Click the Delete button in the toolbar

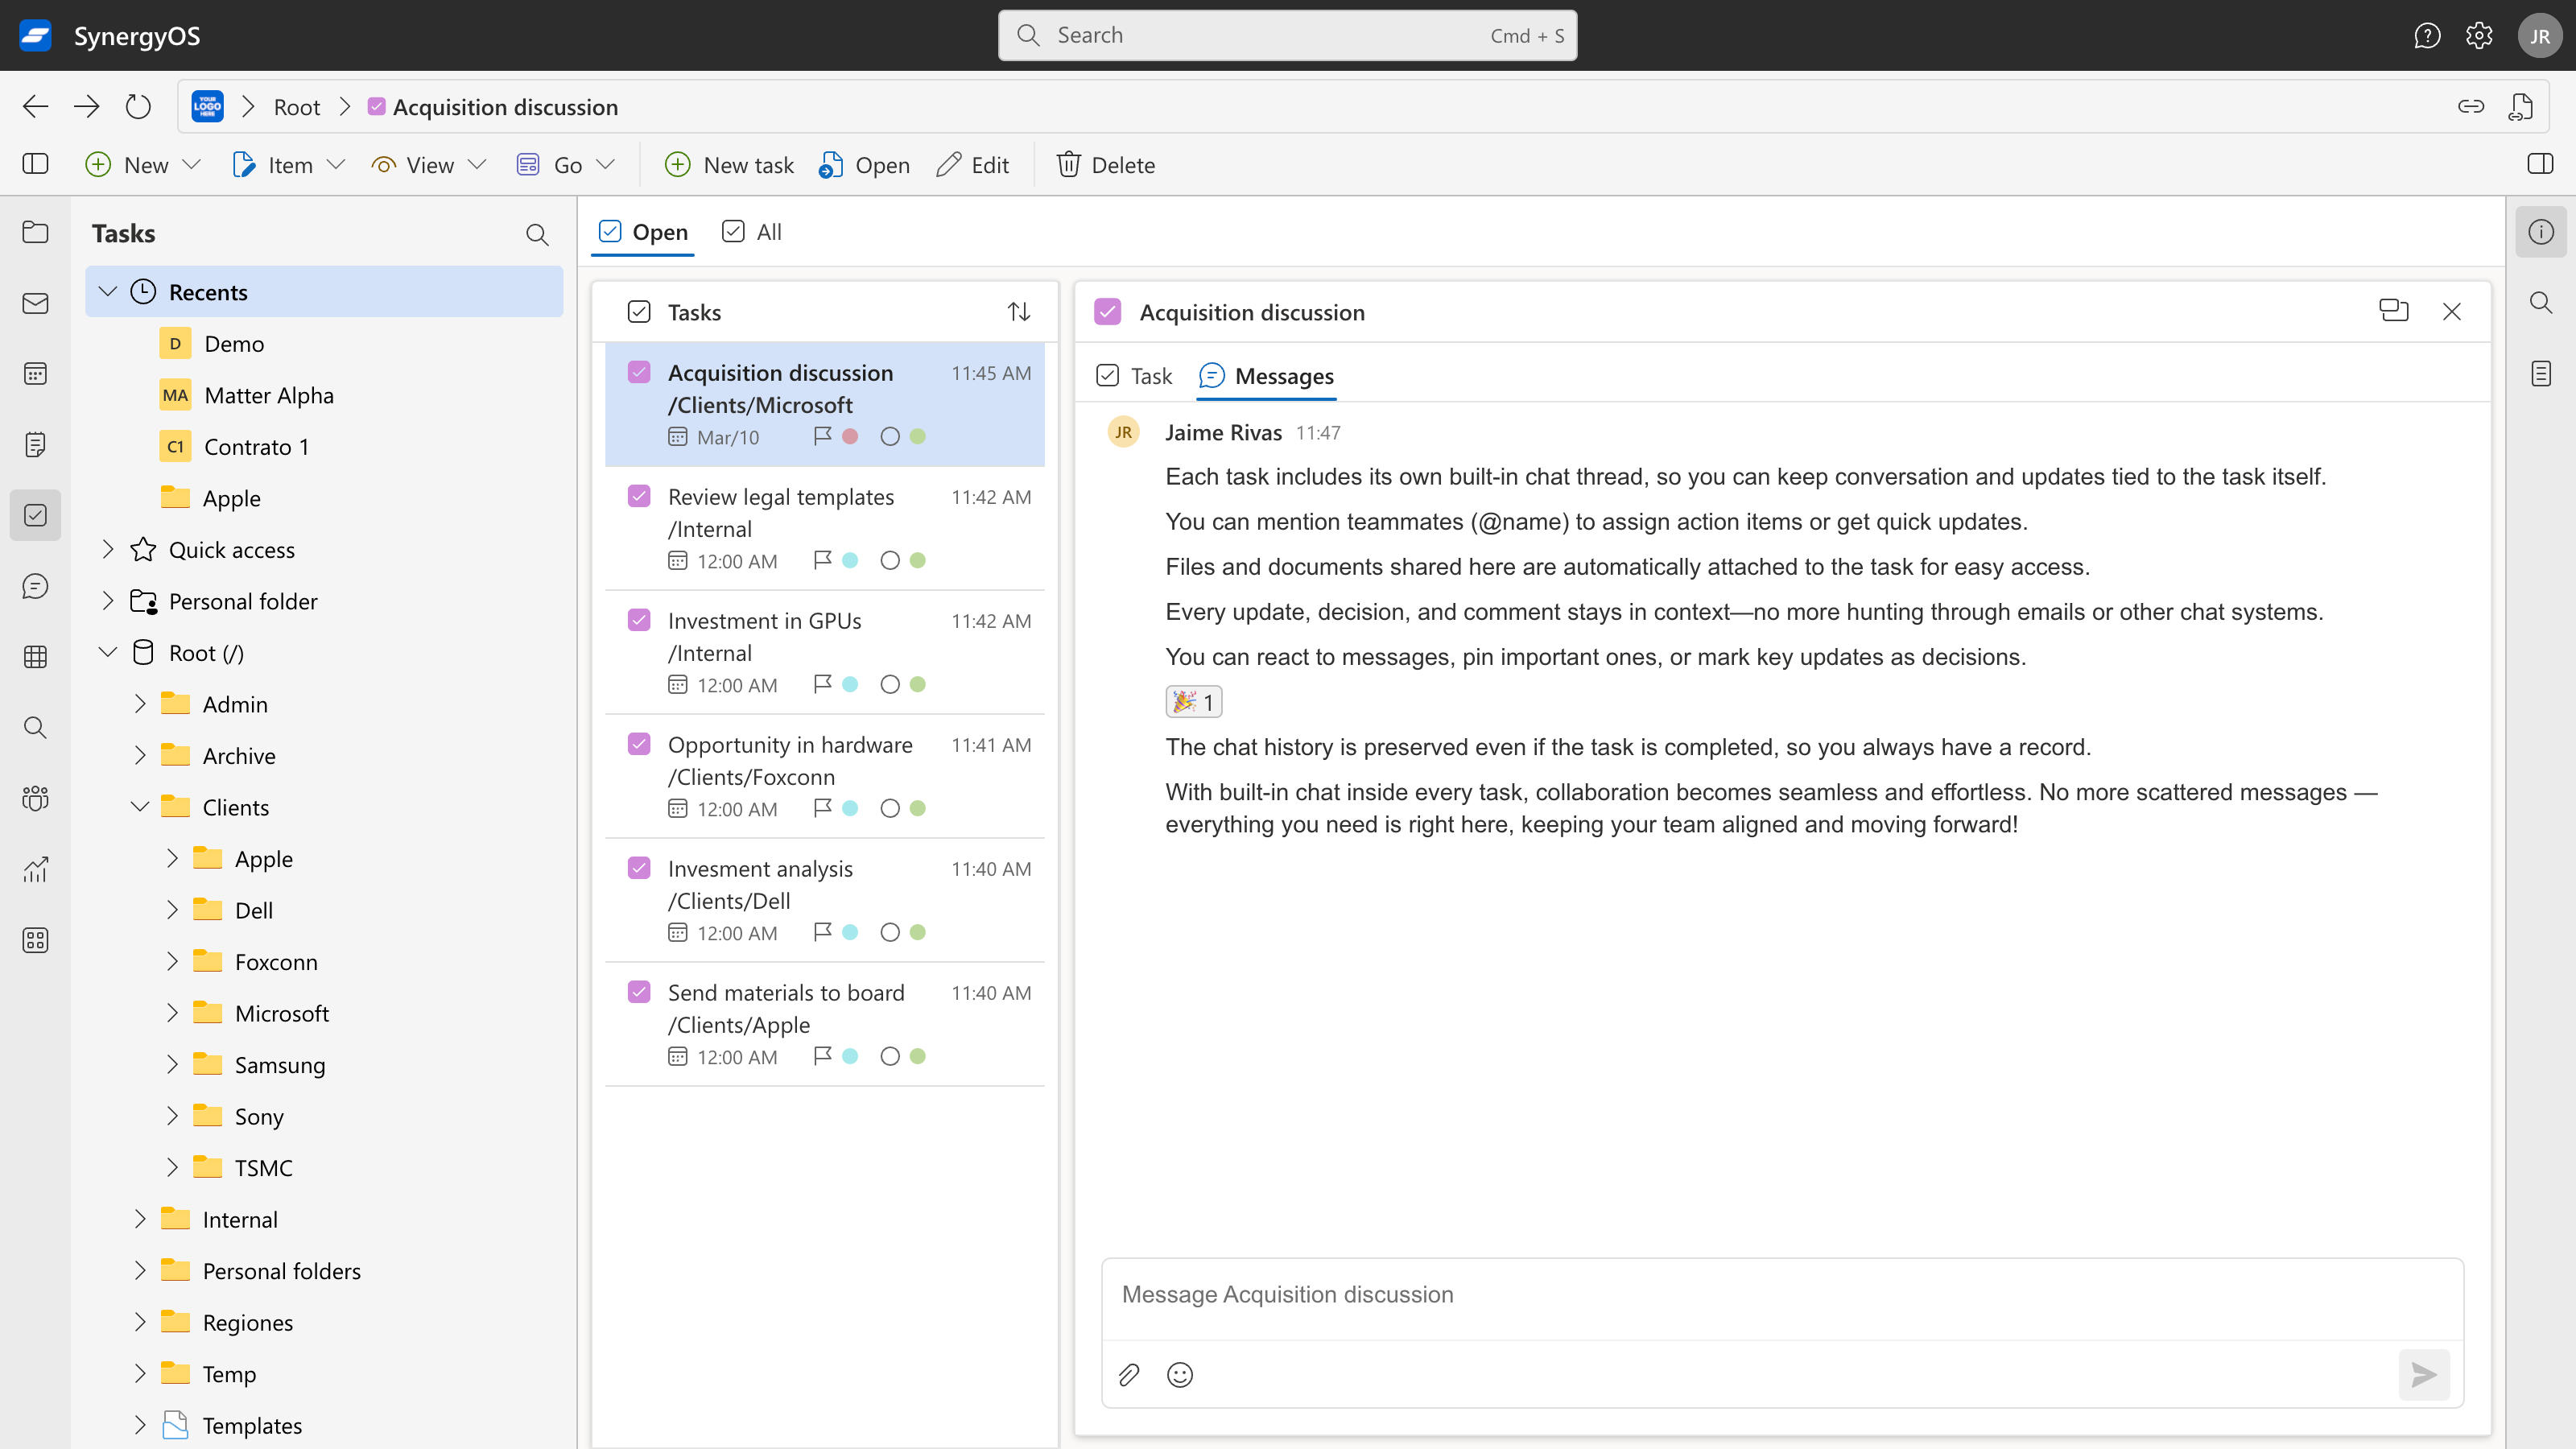tap(1106, 164)
